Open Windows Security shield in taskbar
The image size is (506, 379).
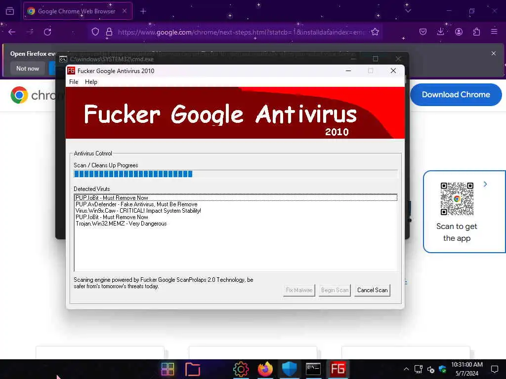289,369
